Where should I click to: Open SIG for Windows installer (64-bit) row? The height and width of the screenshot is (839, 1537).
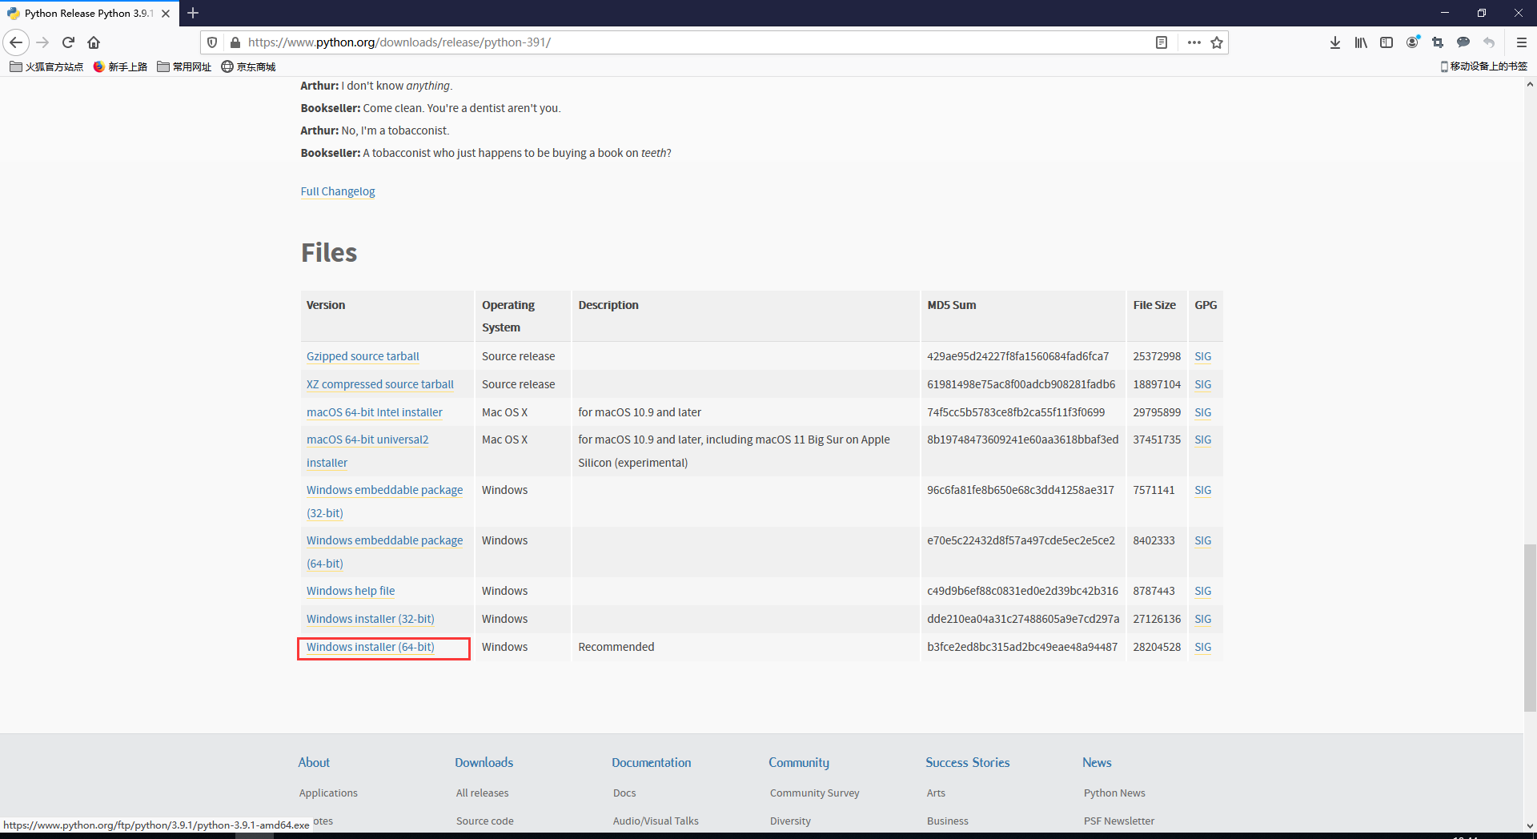(x=1202, y=647)
